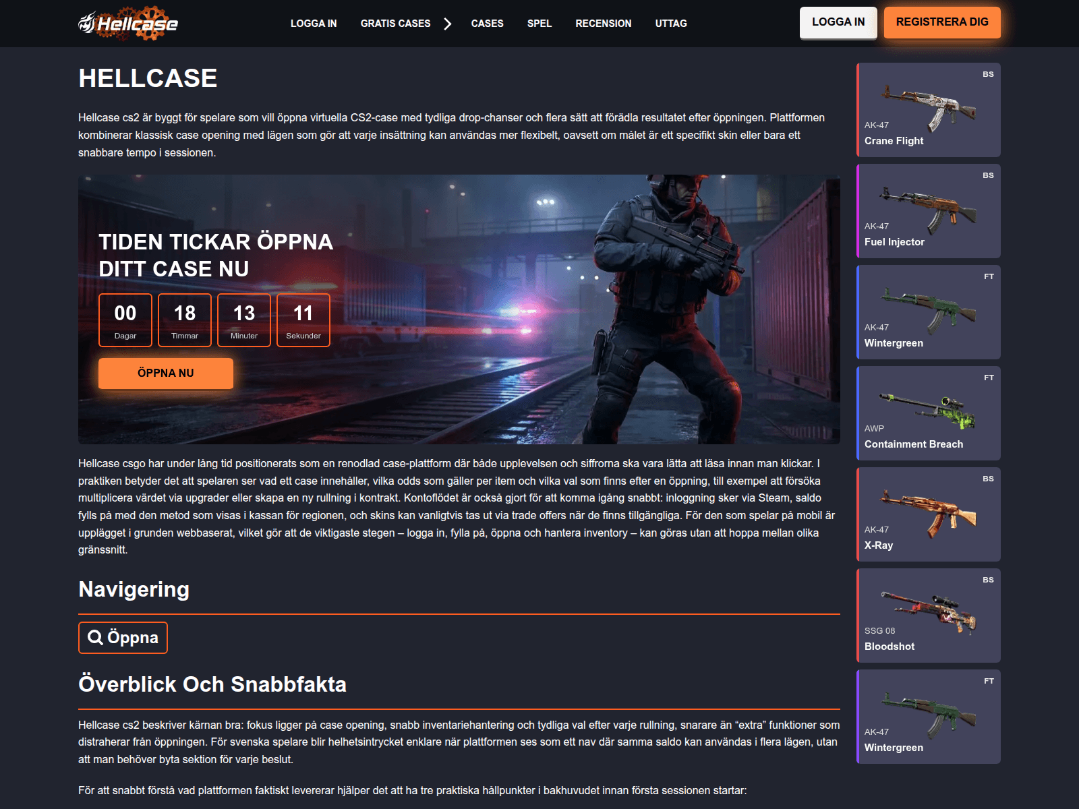Click the Bloodshot label

point(890,647)
